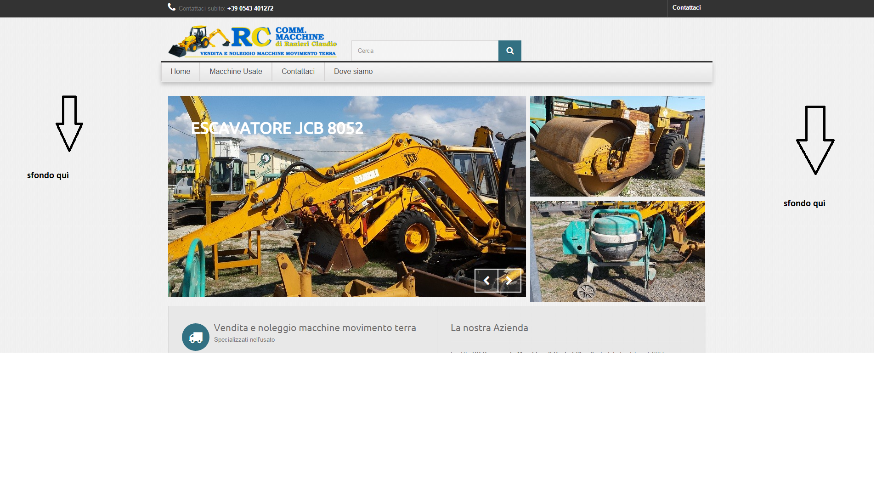Open the Home menu item
882x496 pixels.
pyautogui.click(x=180, y=72)
